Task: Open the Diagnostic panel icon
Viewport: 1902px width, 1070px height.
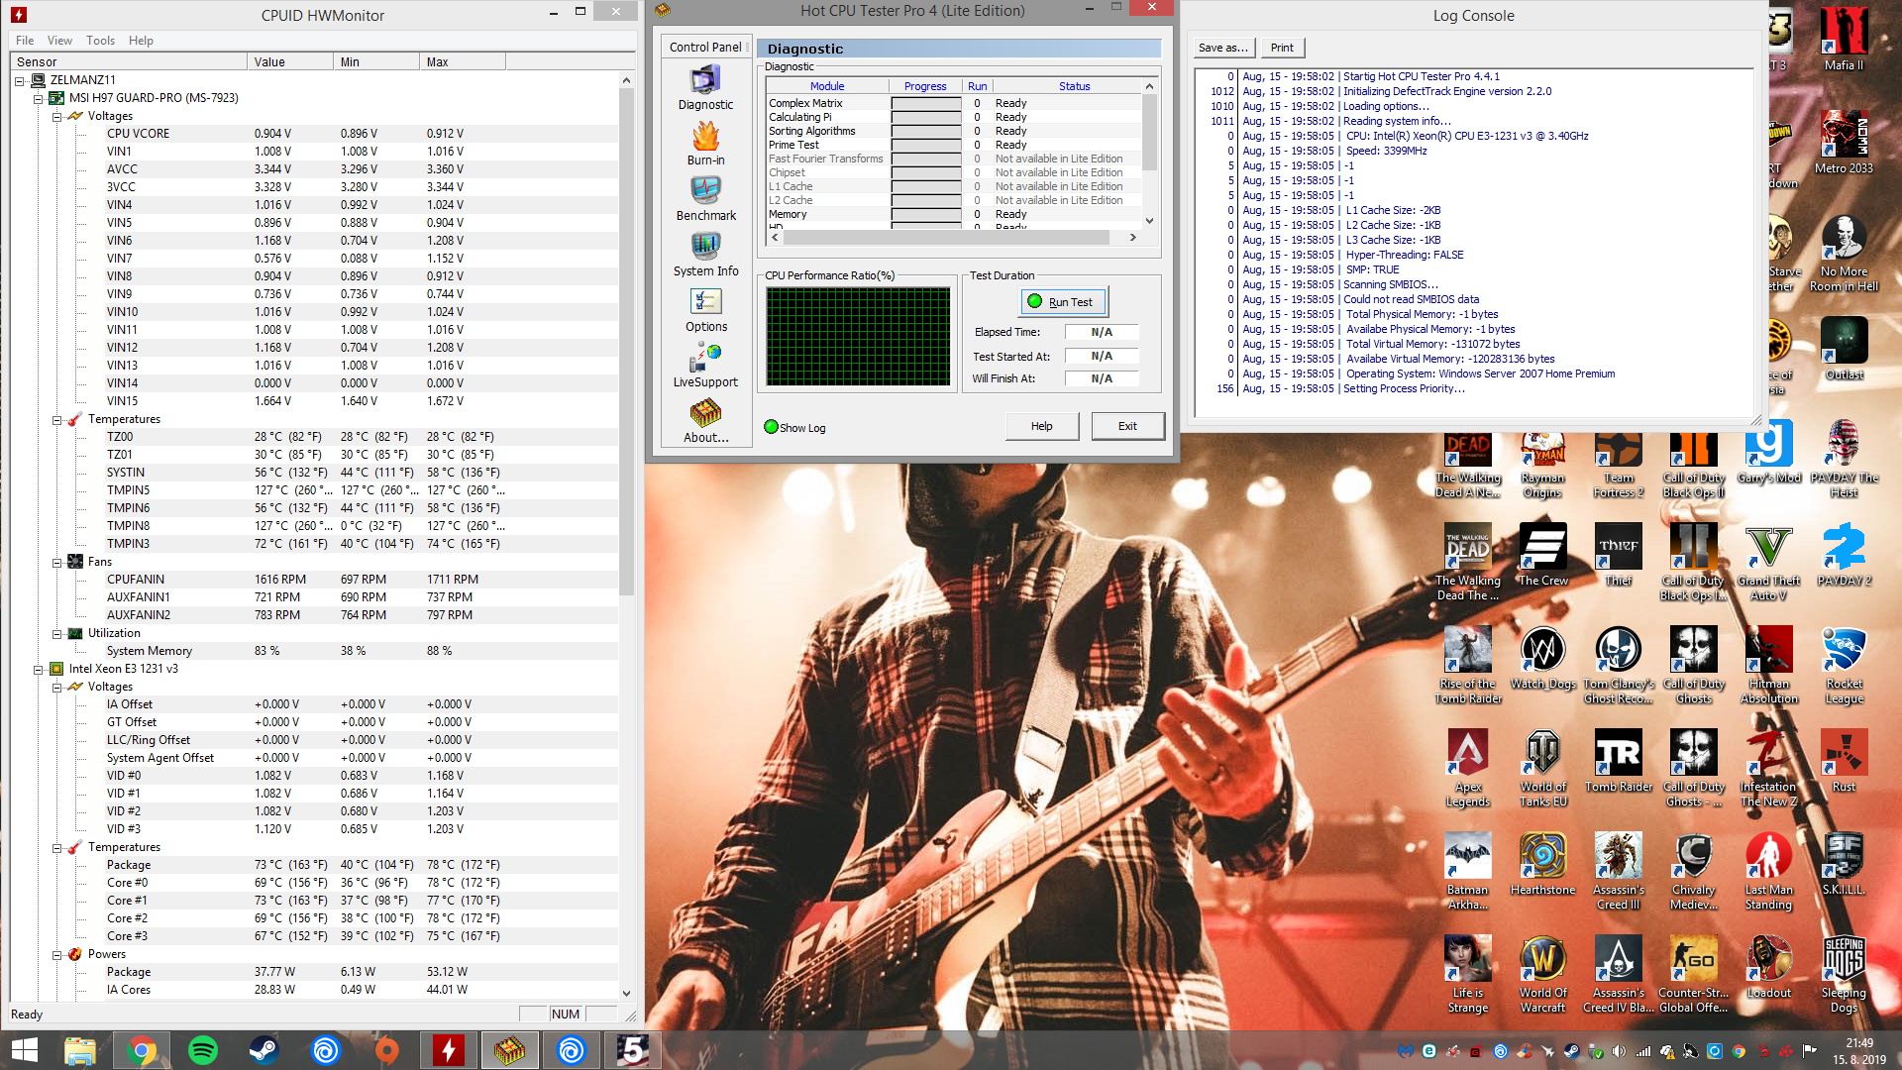Action: coord(705,80)
